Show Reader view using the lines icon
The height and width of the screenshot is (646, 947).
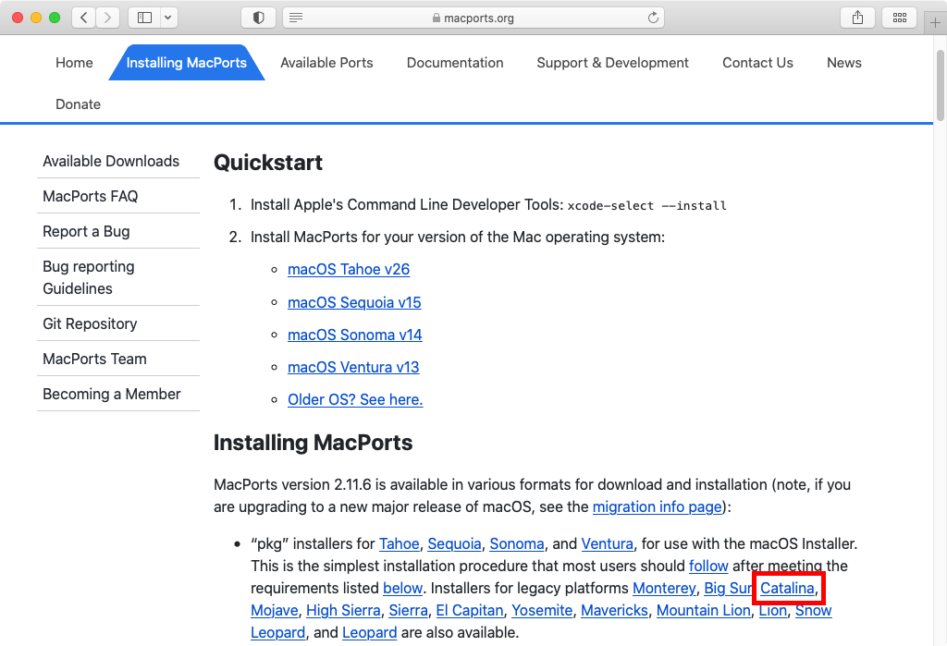click(295, 18)
